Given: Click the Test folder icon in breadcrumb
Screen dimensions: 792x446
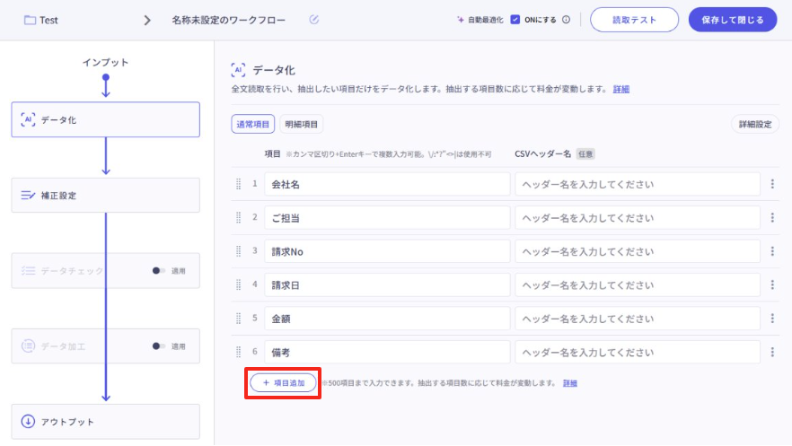Looking at the screenshot, I should coord(30,20).
